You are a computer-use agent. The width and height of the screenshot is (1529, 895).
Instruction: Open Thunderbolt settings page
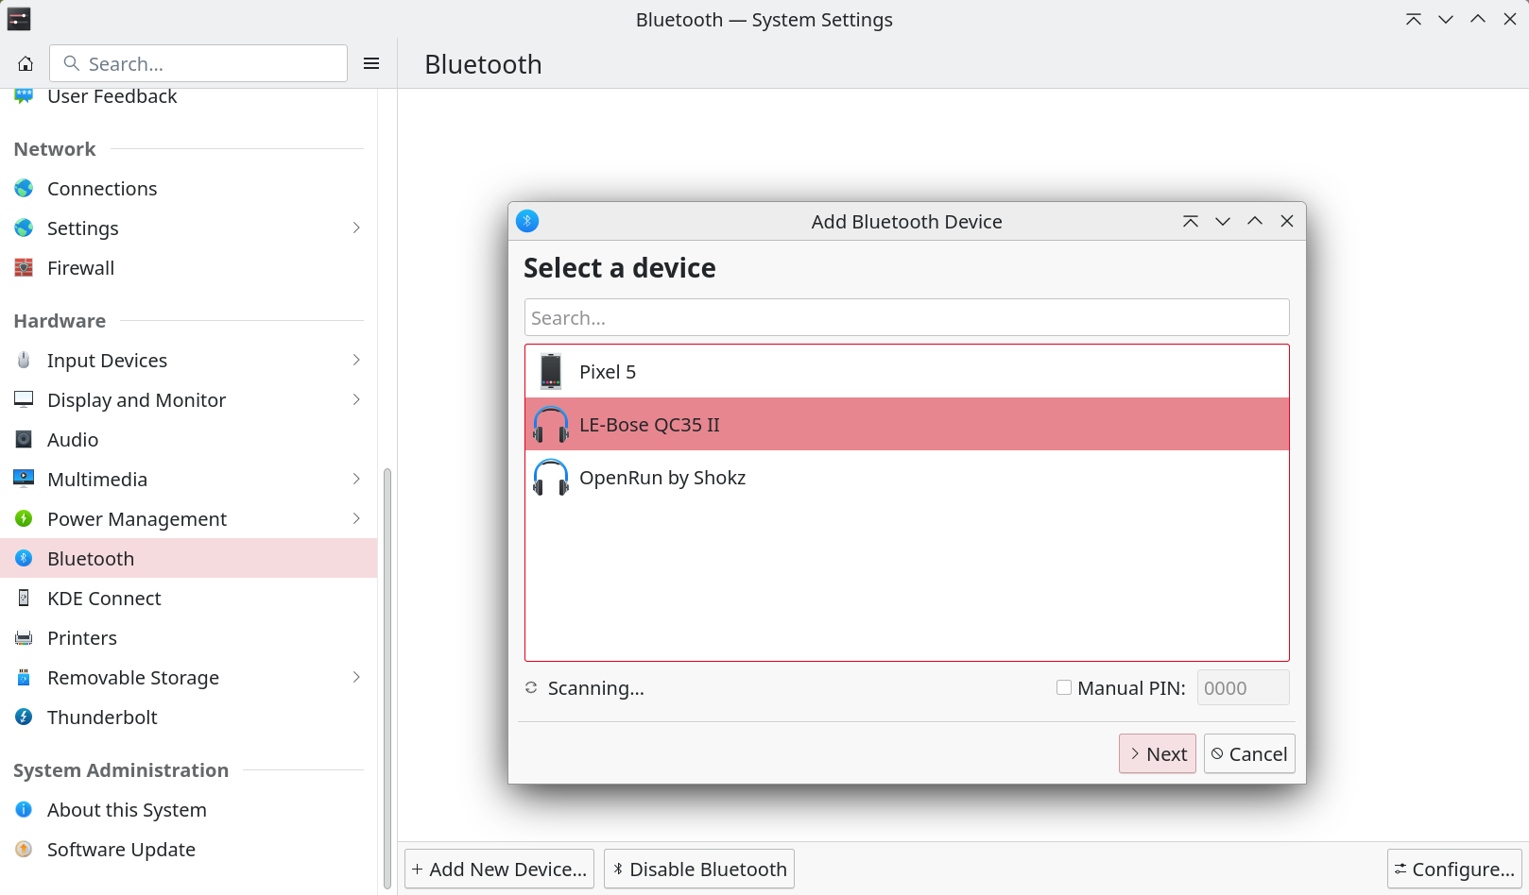[189, 717]
